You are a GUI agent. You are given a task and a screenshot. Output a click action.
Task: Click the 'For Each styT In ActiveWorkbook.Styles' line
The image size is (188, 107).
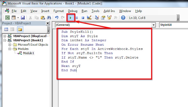coord(102,49)
